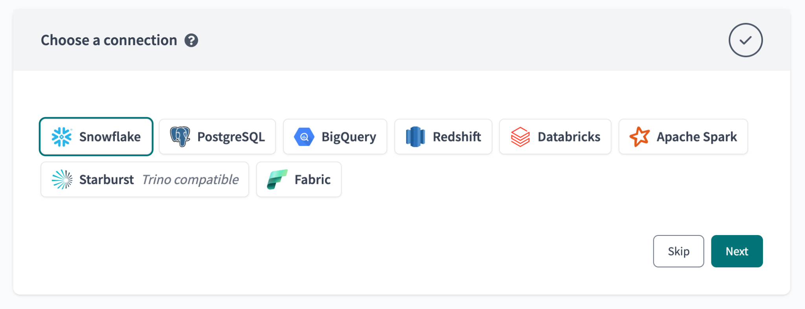
Task: Click the checkmark circle in header
Action: pyautogui.click(x=745, y=40)
